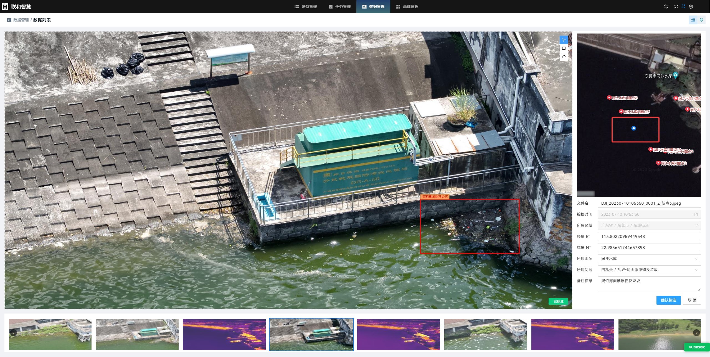Open settings gear in top bar
This screenshot has height=357, width=710.
691,6
